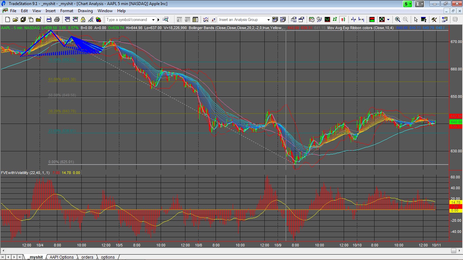
Task: Click the 10/9 date label on time axis
Action: pos(278,245)
